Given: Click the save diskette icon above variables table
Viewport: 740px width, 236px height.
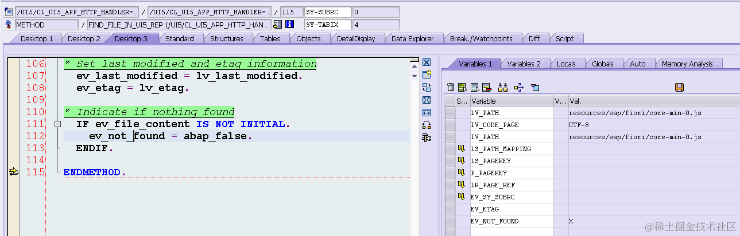Looking at the screenshot, I should point(680,87).
